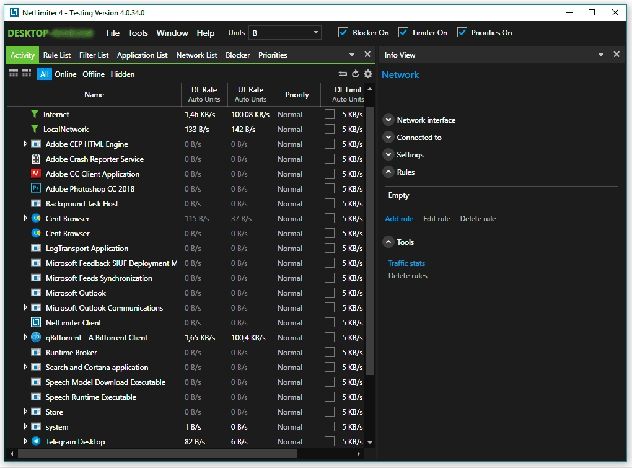Image resolution: width=632 pixels, height=468 pixels.
Task: Switch to the Application List tab
Action: coord(143,55)
